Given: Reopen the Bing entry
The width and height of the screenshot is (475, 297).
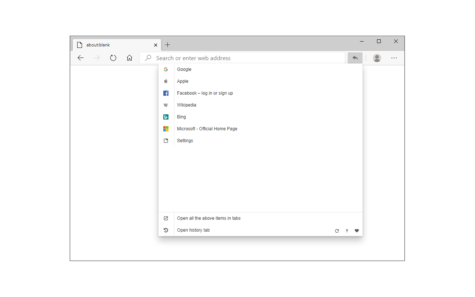Looking at the screenshot, I should pyautogui.click(x=261, y=117).
